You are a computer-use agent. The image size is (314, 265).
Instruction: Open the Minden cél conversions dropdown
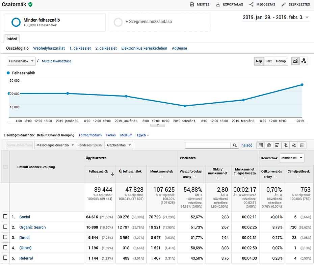click(x=291, y=158)
